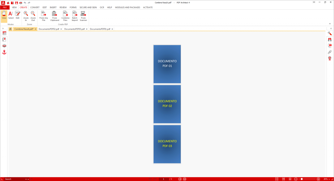Open the search options dropdown arrow

click(26, 179)
